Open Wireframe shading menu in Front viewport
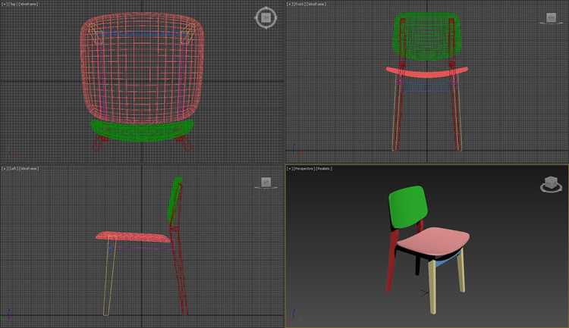569x328 pixels. click(316, 4)
